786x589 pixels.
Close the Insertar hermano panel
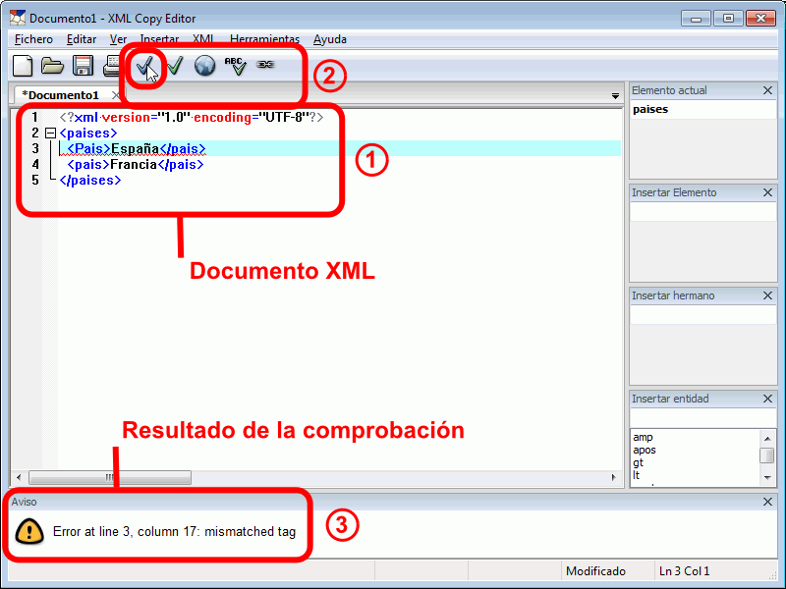[x=768, y=295]
